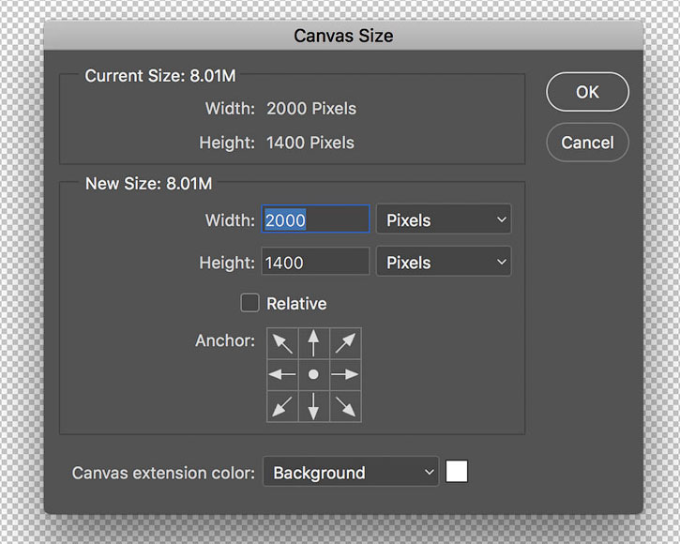This screenshot has width=680, height=544.
Task: Open the Width units Pixels dropdown
Action: (444, 219)
